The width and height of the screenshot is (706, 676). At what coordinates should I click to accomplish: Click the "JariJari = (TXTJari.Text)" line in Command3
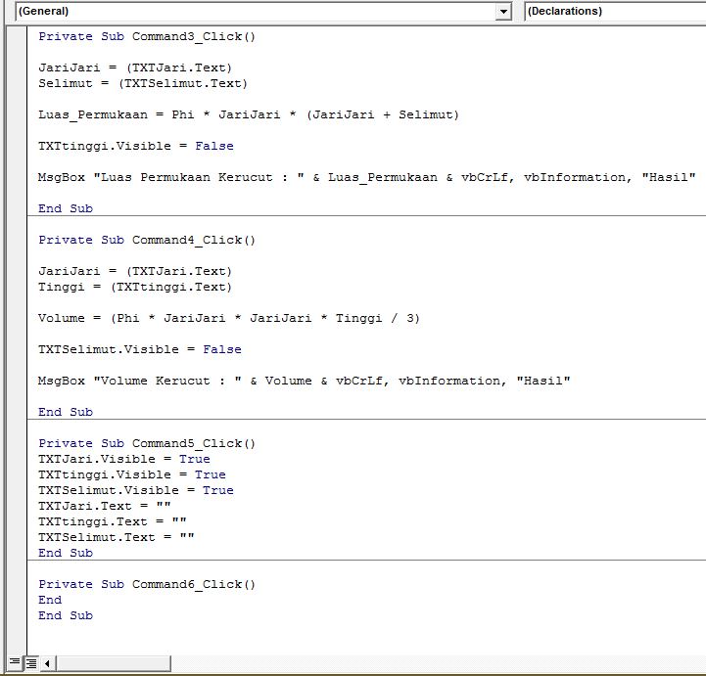pos(135,68)
